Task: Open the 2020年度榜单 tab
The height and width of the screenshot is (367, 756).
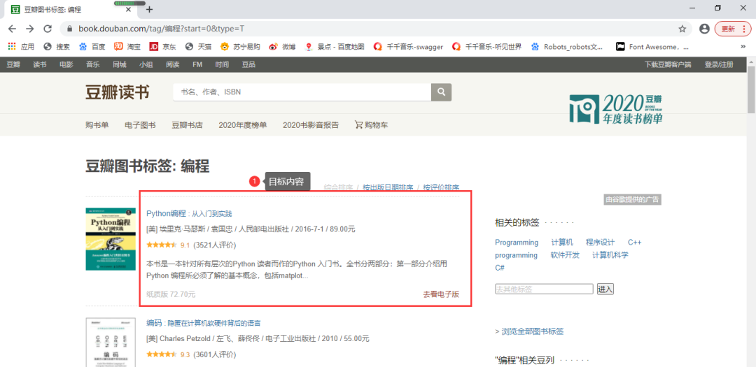Action: coord(242,125)
